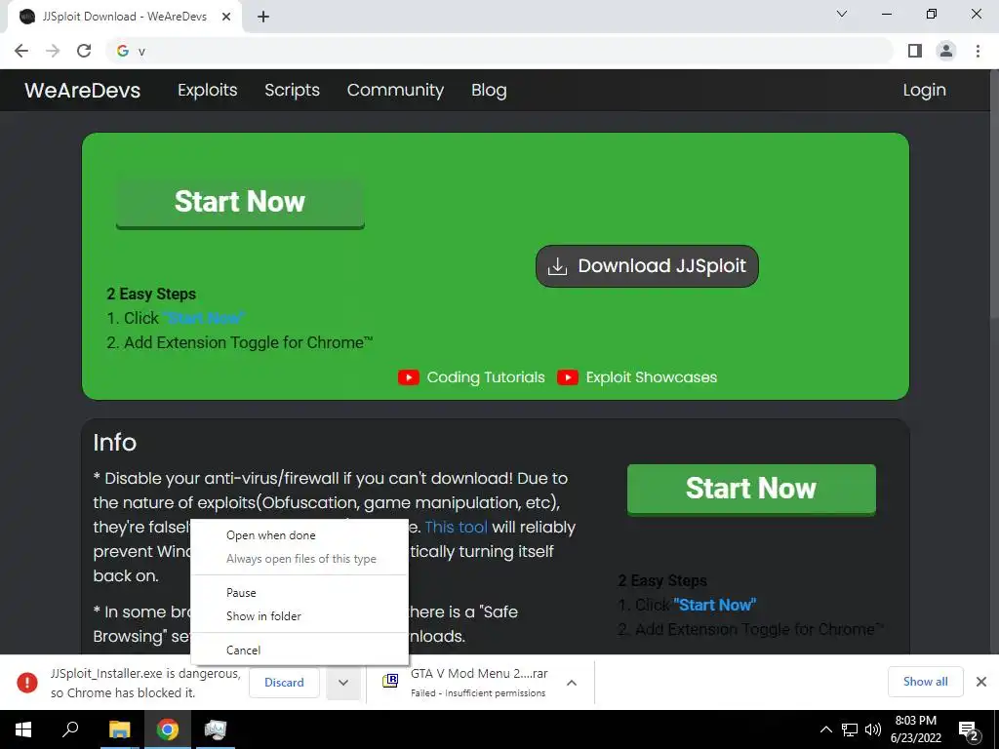
Task: Open the taskbar clock and date
Action: click(915, 729)
